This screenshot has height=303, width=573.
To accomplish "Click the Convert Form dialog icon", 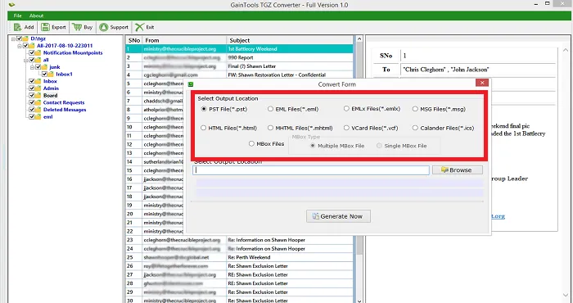I will pos(191,84).
